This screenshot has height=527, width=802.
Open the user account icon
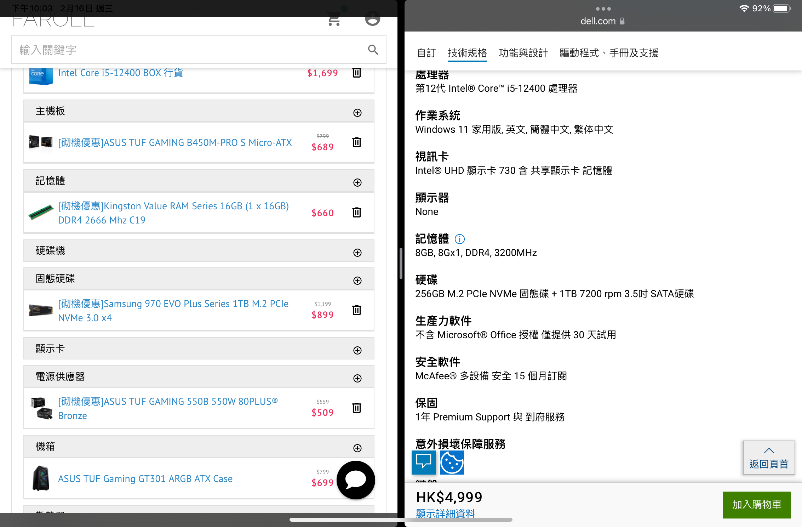[x=373, y=18]
